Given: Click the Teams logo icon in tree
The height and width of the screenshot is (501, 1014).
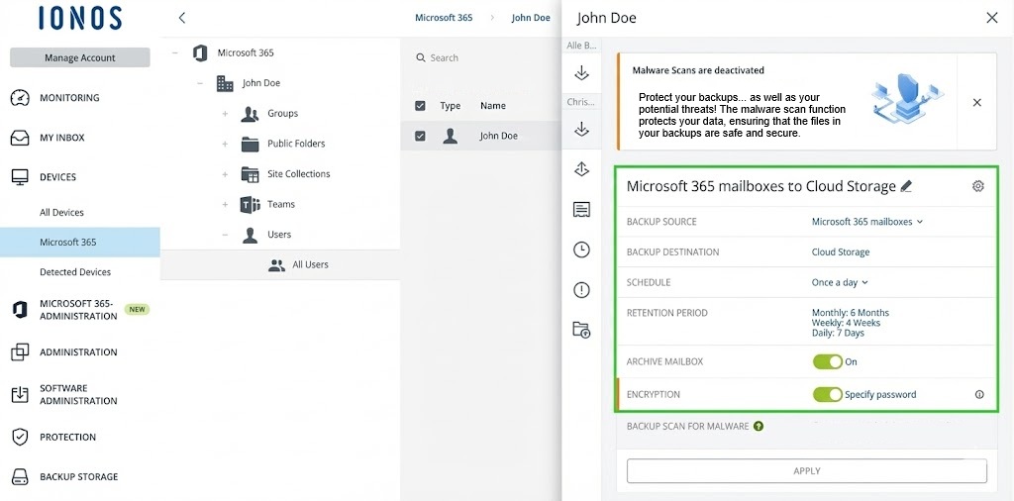Looking at the screenshot, I should 250,204.
